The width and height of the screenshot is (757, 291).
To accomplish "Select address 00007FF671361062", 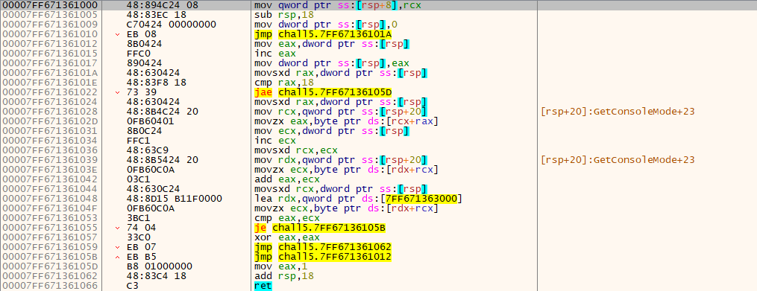I will [49, 275].
